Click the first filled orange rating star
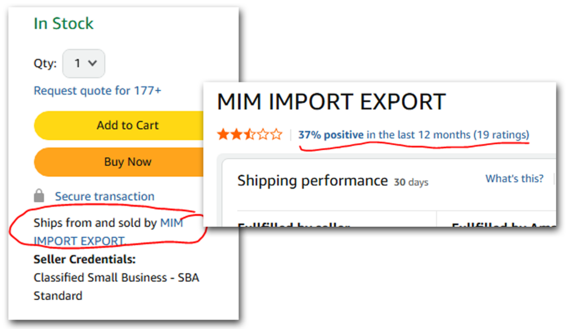Viewport: 576px width, 329px height. tap(223, 135)
